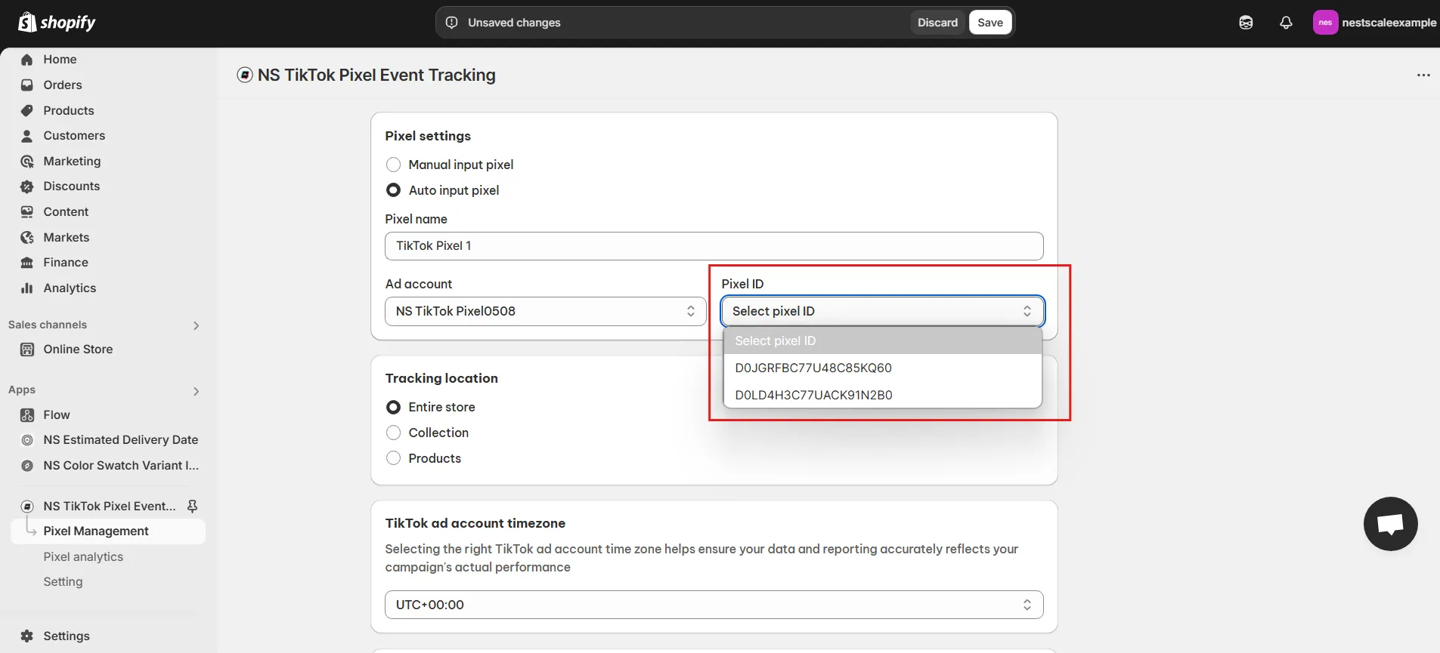The width and height of the screenshot is (1440, 653).
Task: Click the Content image icon
Action: click(27, 212)
